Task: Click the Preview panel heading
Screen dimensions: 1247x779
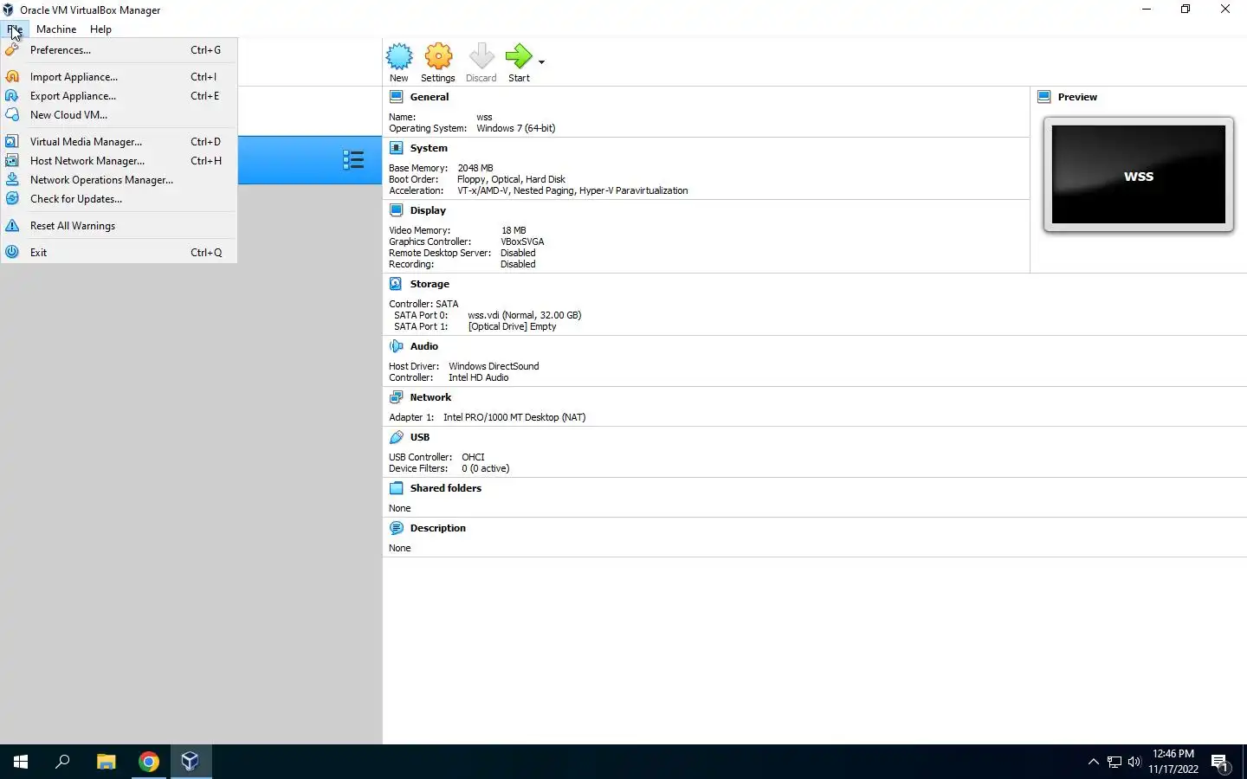Action: click(1077, 97)
